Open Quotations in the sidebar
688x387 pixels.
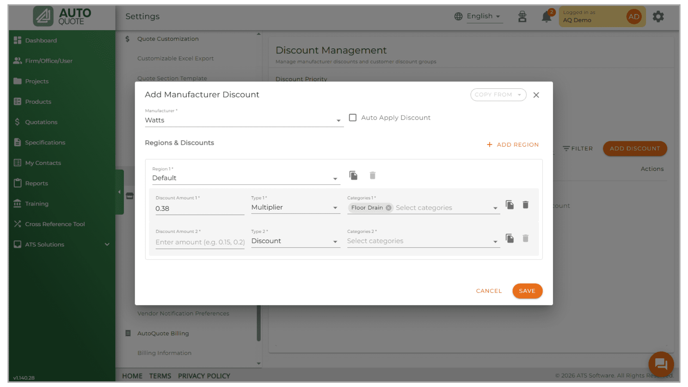tap(41, 122)
